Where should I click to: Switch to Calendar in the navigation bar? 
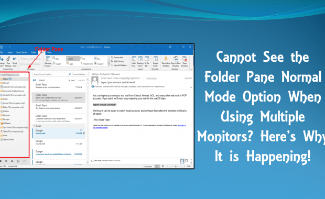6,161
